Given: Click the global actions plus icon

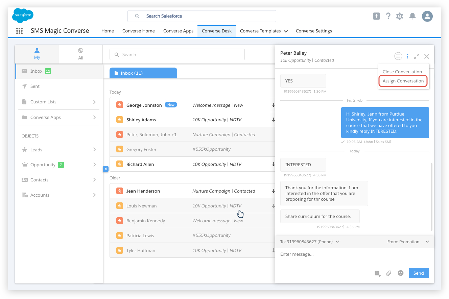Looking at the screenshot, I should pyautogui.click(x=376, y=16).
